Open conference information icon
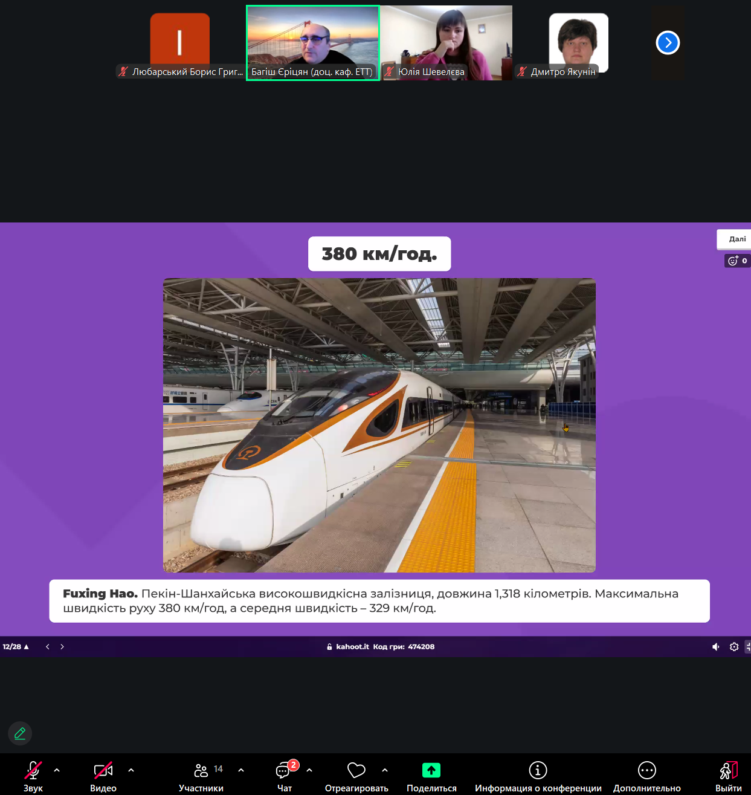 538,770
